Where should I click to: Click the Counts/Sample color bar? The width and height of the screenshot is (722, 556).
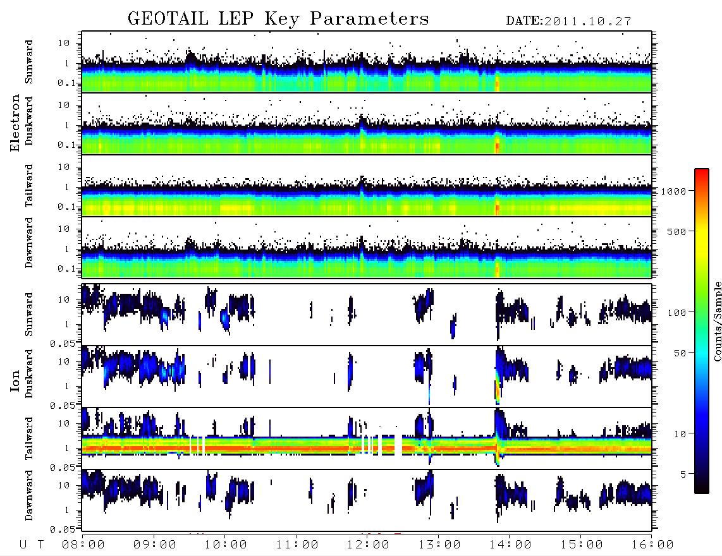click(701, 331)
